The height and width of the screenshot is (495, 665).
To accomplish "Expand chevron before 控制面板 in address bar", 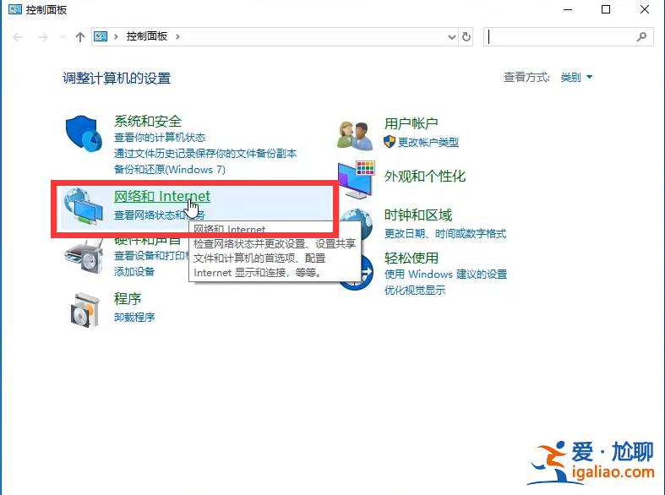I will coord(116,36).
